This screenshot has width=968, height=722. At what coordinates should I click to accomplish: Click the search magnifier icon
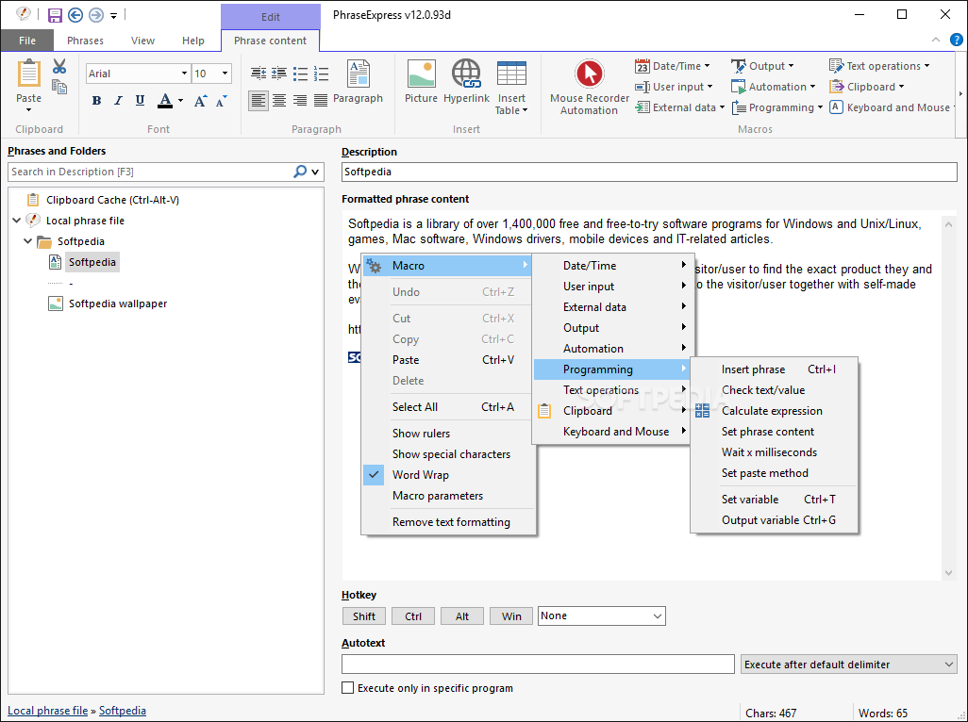tap(300, 172)
